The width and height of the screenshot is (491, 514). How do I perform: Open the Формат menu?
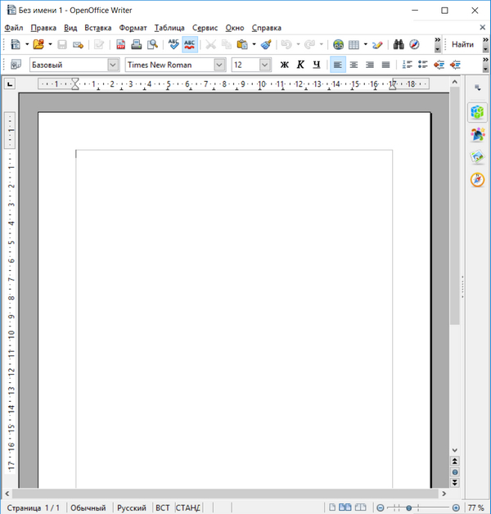point(133,27)
